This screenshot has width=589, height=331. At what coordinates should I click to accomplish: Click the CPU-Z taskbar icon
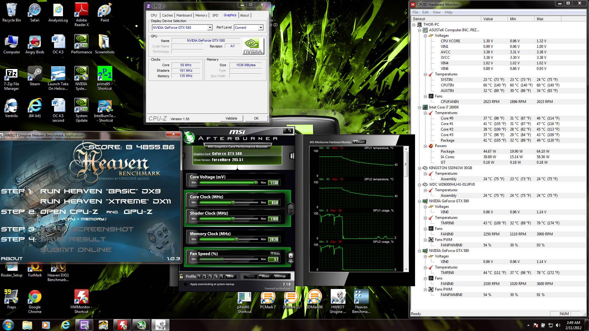click(84, 325)
